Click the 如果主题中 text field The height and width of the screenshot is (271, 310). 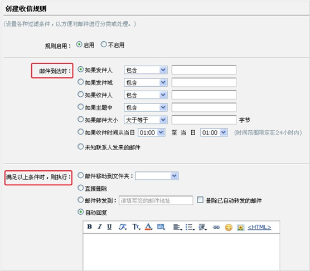[204, 107]
